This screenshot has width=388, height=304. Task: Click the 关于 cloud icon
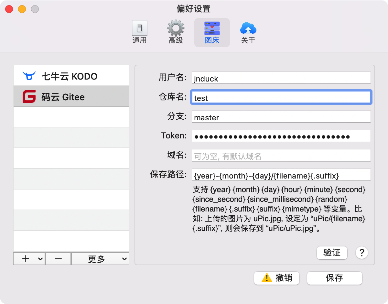point(248,28)
